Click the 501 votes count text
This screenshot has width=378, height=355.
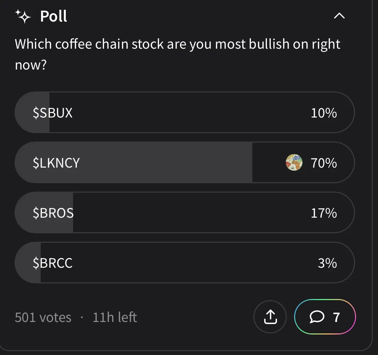(43, 317)
